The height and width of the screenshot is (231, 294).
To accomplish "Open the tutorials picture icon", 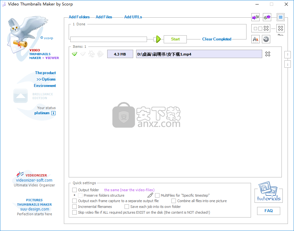I will 269,191.
